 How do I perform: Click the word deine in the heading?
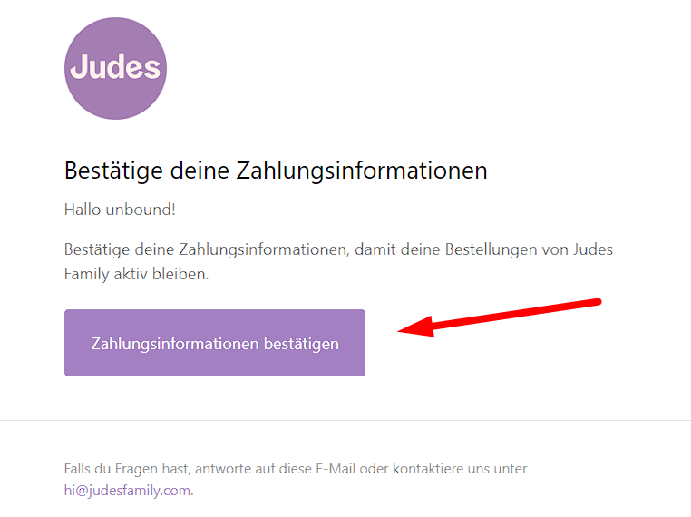[x=200, y=171]
